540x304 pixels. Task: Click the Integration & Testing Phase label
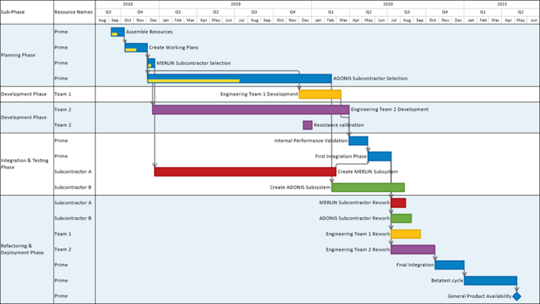(x=24, y=163)
